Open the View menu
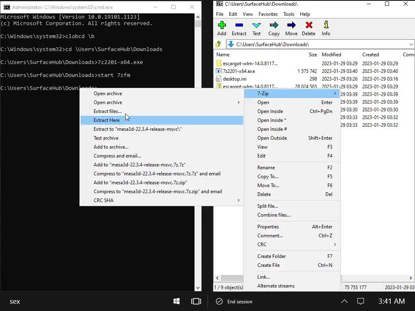The height and width of the screenshot is (311, 415). pos(248,14)
